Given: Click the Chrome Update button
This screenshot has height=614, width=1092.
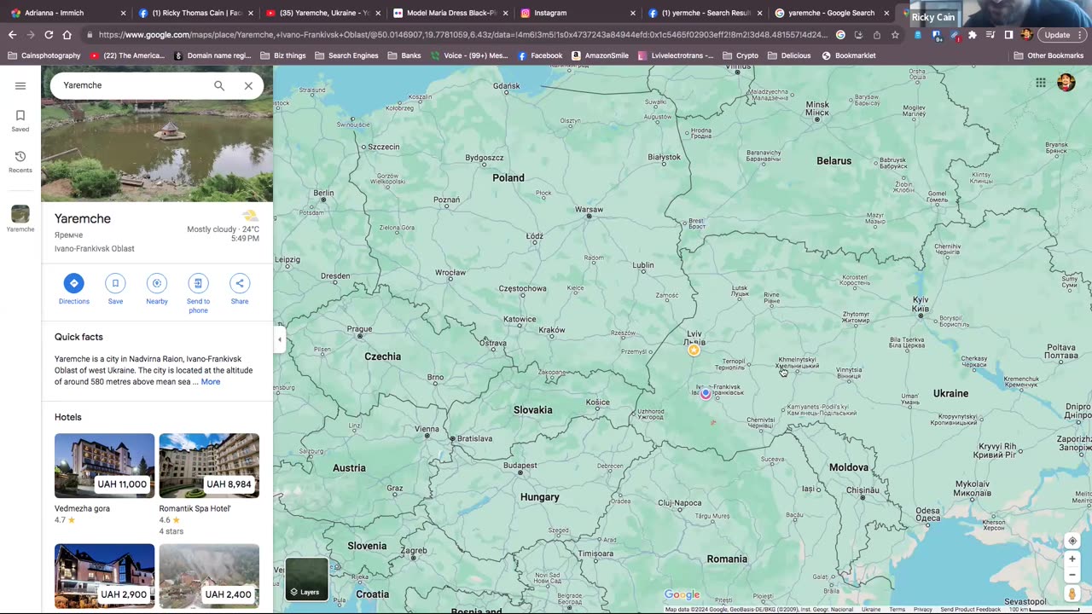Looking at the screenshot, I should click(1057, 35).
